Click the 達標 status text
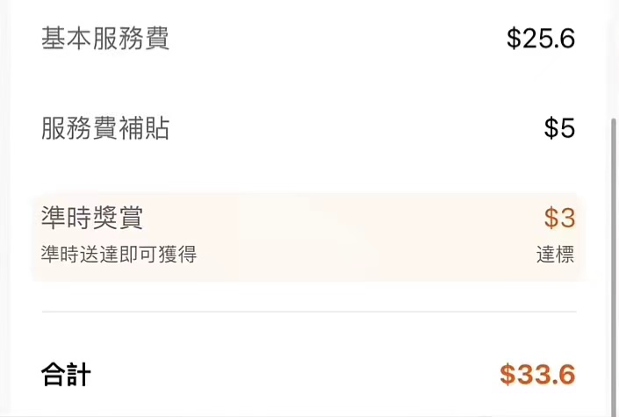Screen dimensions: 619x417 point(556,255)
